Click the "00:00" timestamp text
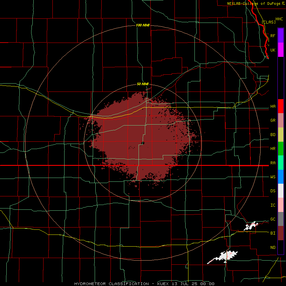 207,284
